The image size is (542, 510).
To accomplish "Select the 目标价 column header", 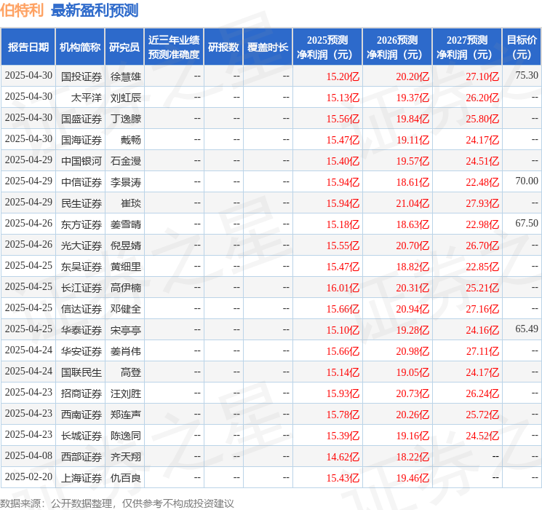I will coord(522,47).
